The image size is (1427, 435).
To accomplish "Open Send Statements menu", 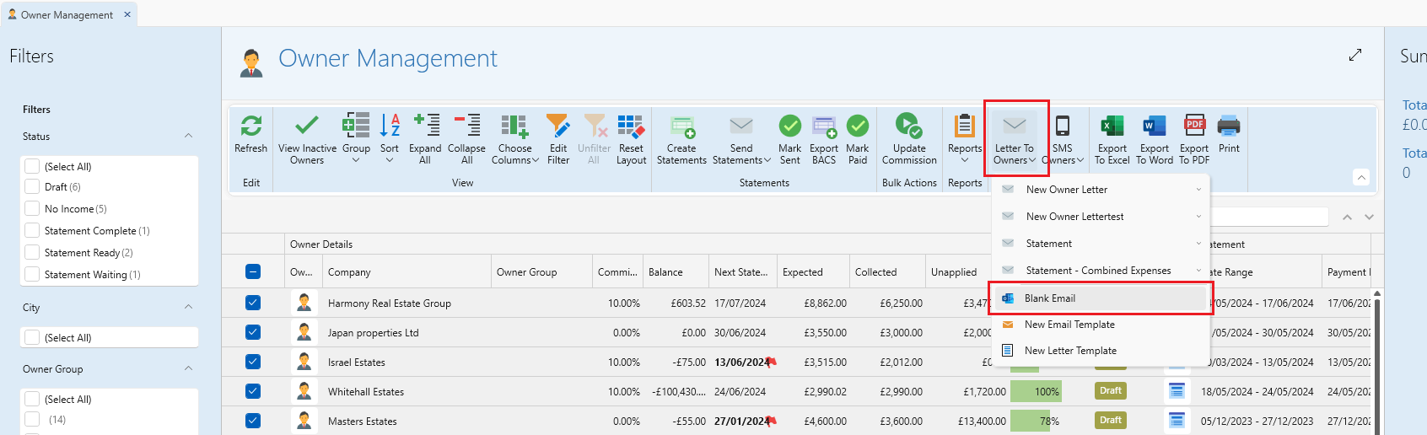I will pos(741,140).
